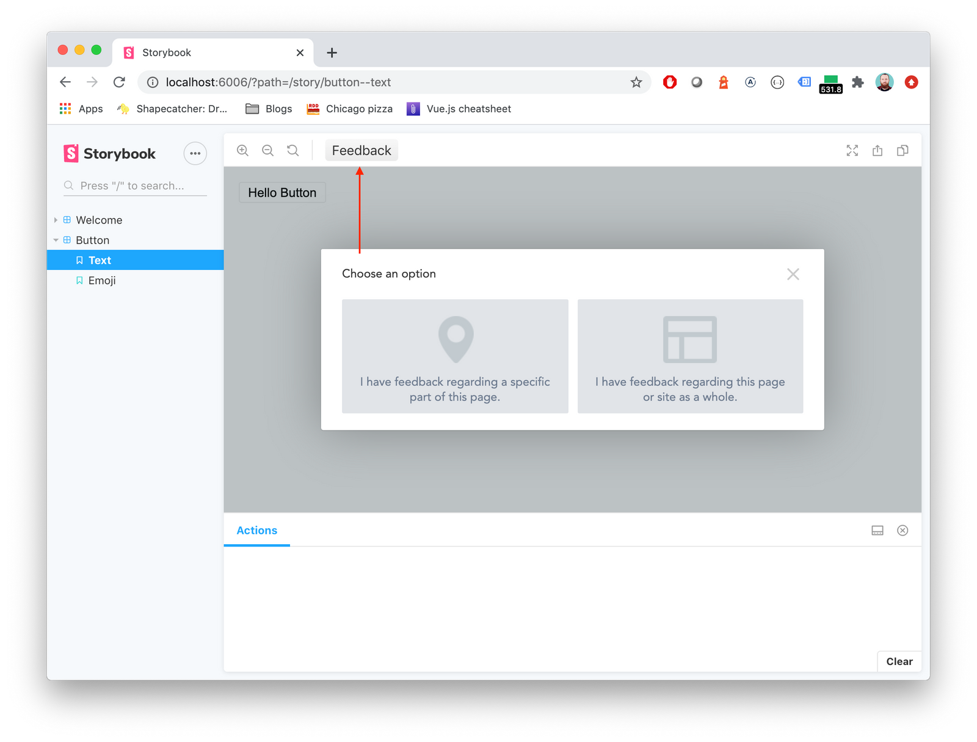Choose feedback for a specific page part
977x742 pixels.
click(x=454, y=356)
